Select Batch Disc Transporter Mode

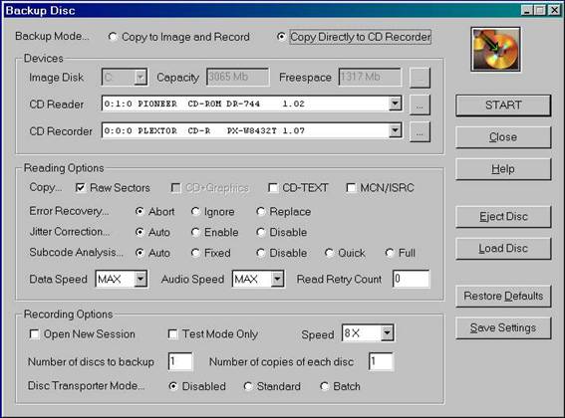click(x=324, y=386)
